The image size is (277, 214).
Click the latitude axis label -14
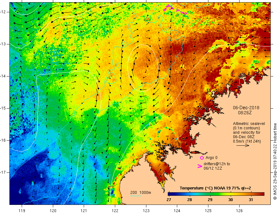click(x=3, y=76)
